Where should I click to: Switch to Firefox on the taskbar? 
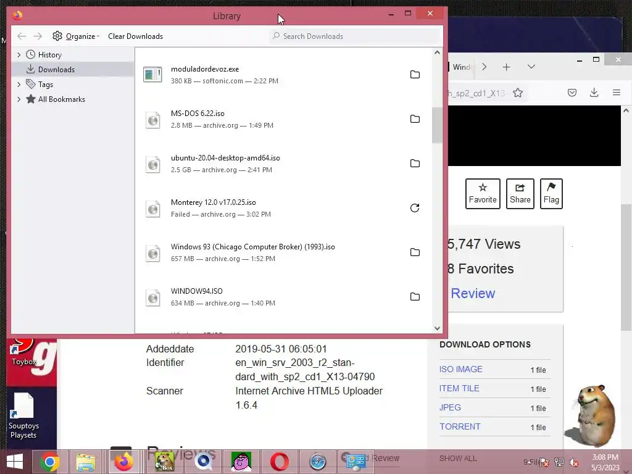[x=123, y=462]
